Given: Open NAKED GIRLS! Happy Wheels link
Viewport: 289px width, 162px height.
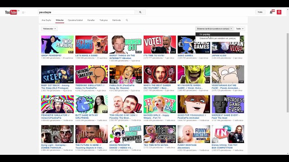Looking at the screenshot, I should [156, 117].
